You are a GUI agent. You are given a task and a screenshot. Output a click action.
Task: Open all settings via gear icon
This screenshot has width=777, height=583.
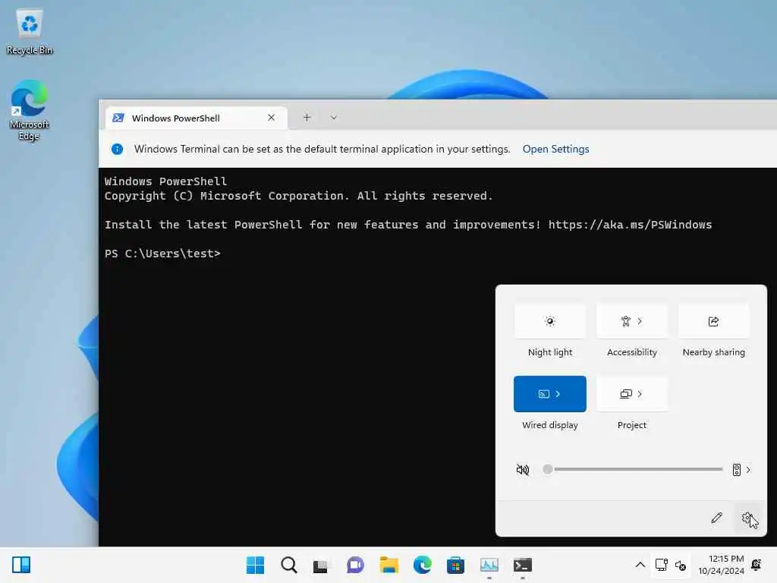pyautogui.click(x=747, y=518)
